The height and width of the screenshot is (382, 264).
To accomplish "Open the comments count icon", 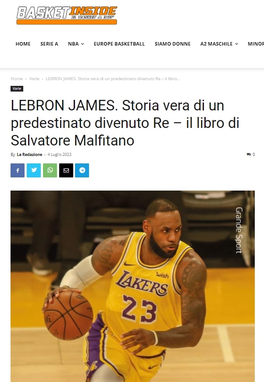I will click(250, 155).
